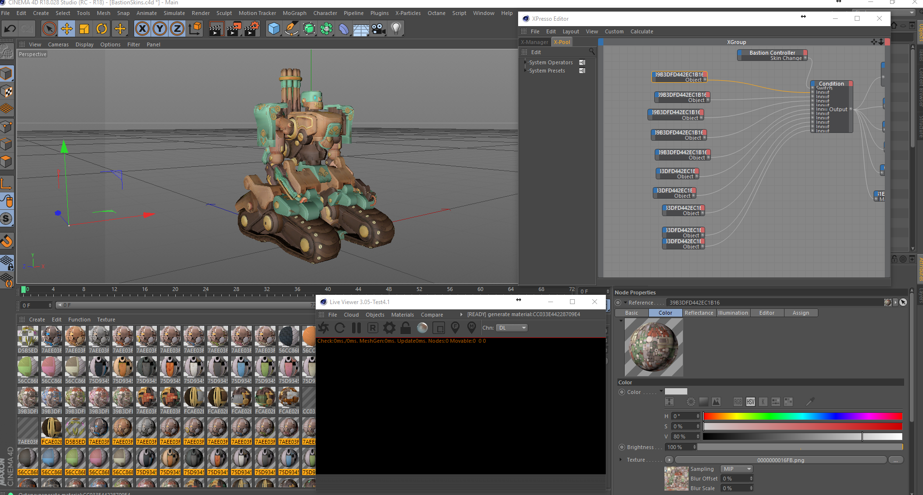Expand System Presets in X-Pool

point(525,71)
